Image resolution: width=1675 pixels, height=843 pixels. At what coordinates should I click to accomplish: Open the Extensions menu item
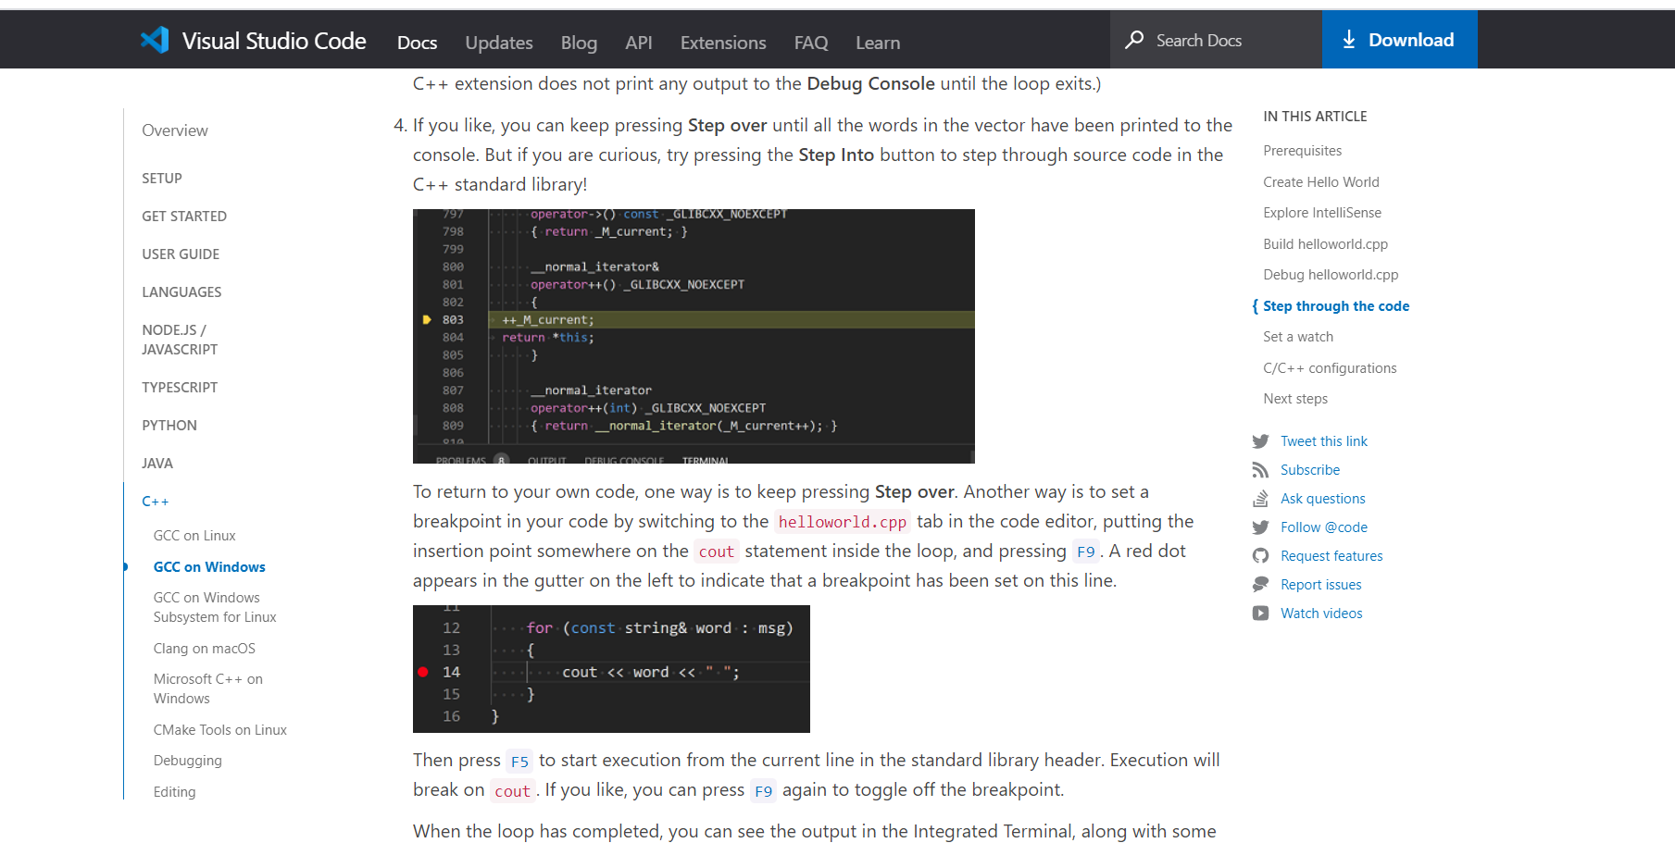point(722,43)
